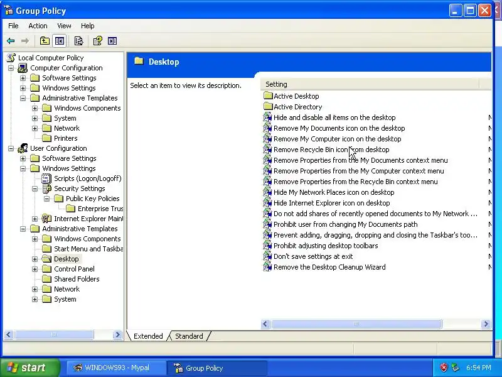The width and height of the screenshot is (502, 377).
Task: Click left arrow of tree pane scrollbar
Action: coord(9,335)
